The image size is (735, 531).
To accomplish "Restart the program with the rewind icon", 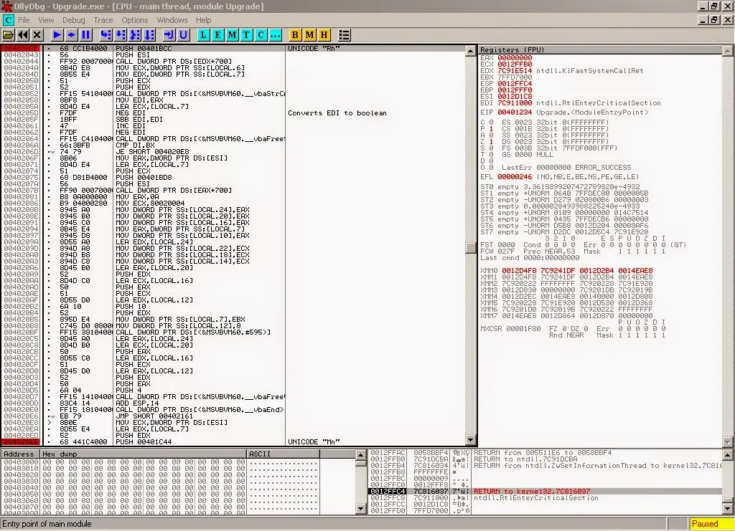I will point(22,35).
